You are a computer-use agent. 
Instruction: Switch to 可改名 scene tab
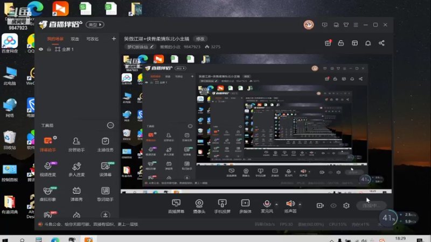point(92,39)
